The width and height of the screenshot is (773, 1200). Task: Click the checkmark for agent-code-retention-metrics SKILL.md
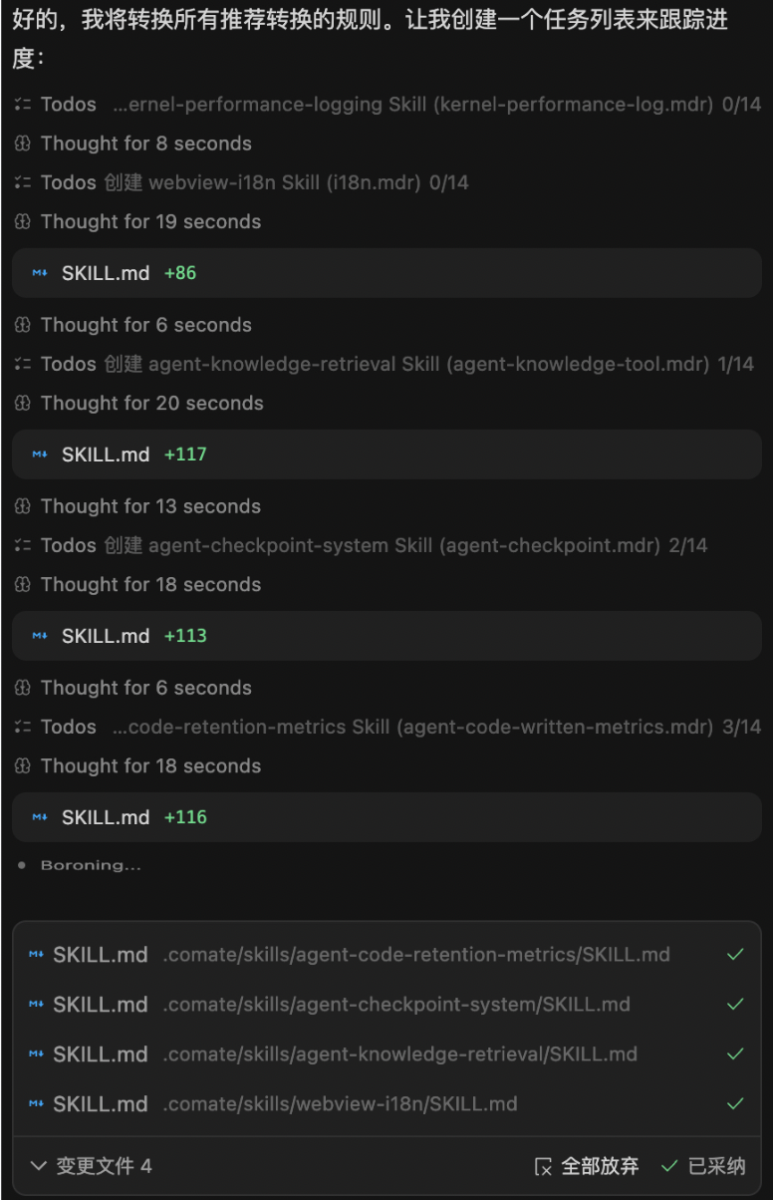coord(735,955)
